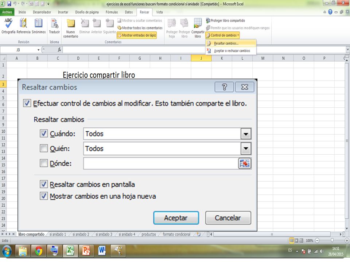Open the Quién dropdown arrow

[246, 148]
